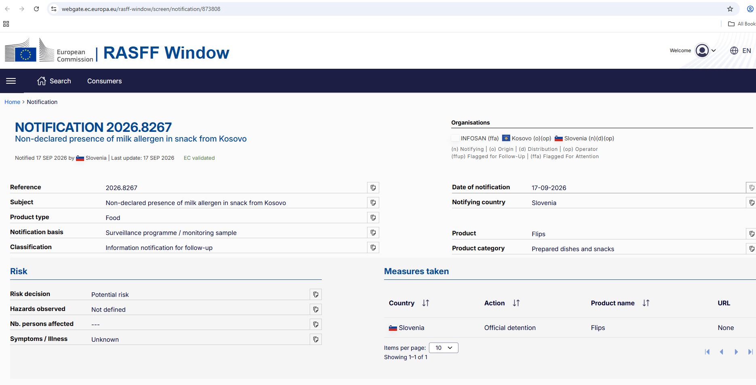756x385 pixels.
Task: Bookmark this page with the star icon
Action: pos(730,9)
